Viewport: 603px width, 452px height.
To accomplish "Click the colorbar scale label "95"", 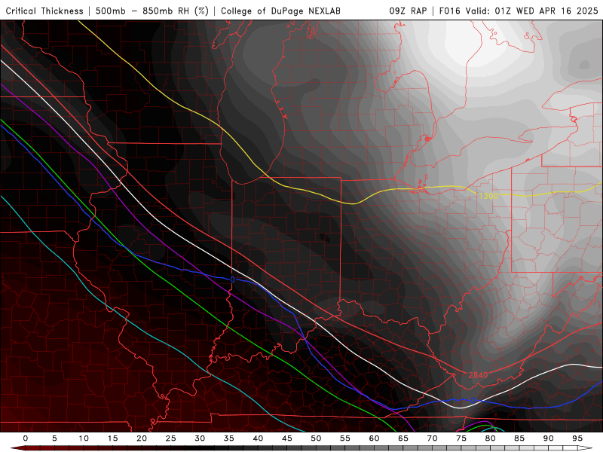I will click(577, 438).
